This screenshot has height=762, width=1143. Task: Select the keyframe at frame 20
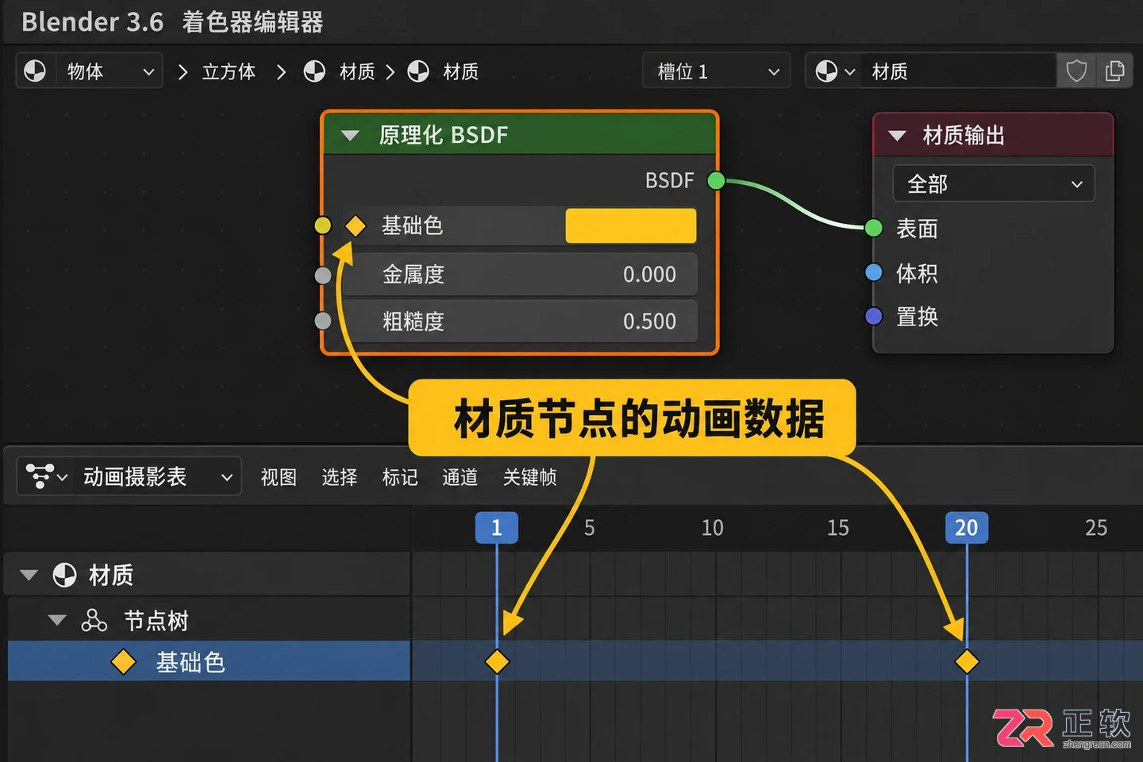click(x=967, y=661)
